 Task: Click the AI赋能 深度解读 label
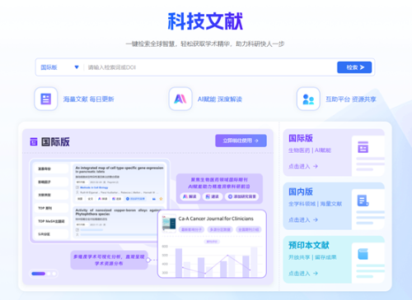click(220, 99)
